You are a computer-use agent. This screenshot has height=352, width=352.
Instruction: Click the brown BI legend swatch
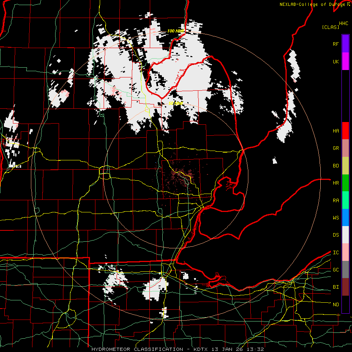pos(345,287)
